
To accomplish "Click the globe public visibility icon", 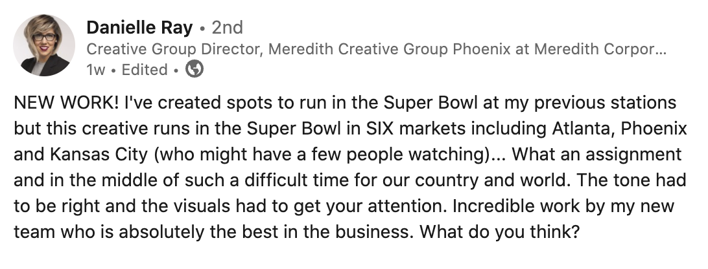I will click(x=195, y=69).
